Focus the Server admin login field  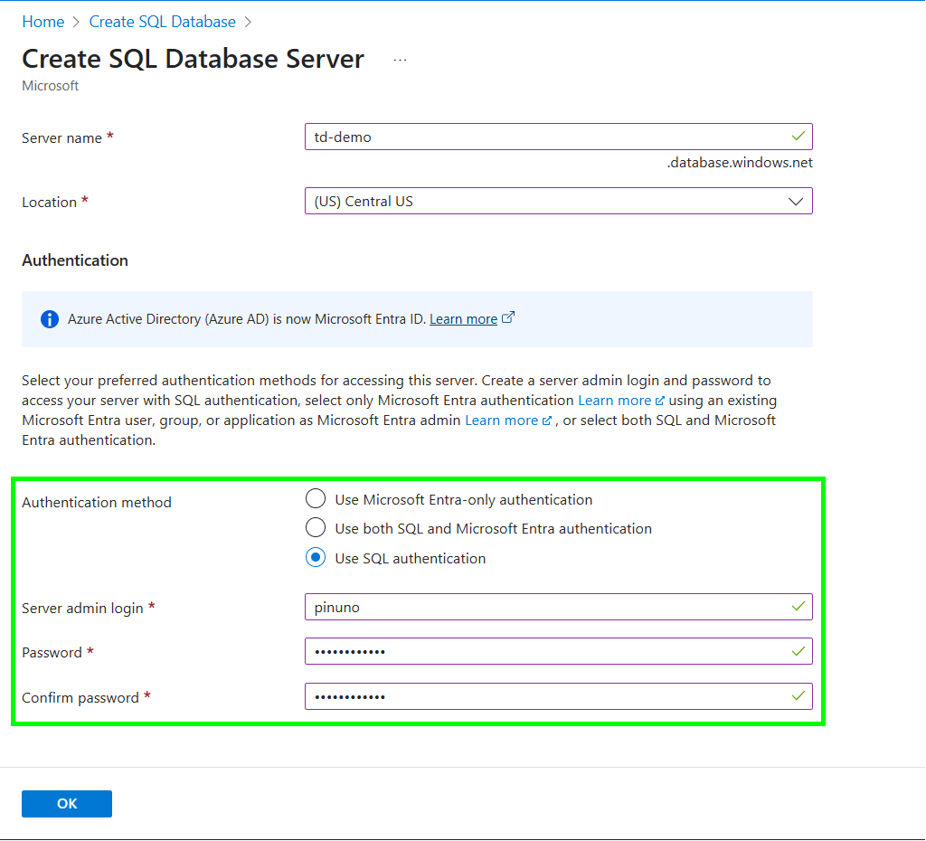(x=543, y=607)
